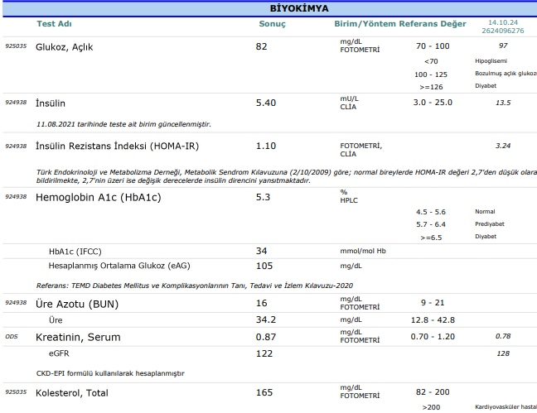The width and height of the screenshot is (537, 413).
Task: Click HbA1c IFCC result 34
Action: click(261, 251)
